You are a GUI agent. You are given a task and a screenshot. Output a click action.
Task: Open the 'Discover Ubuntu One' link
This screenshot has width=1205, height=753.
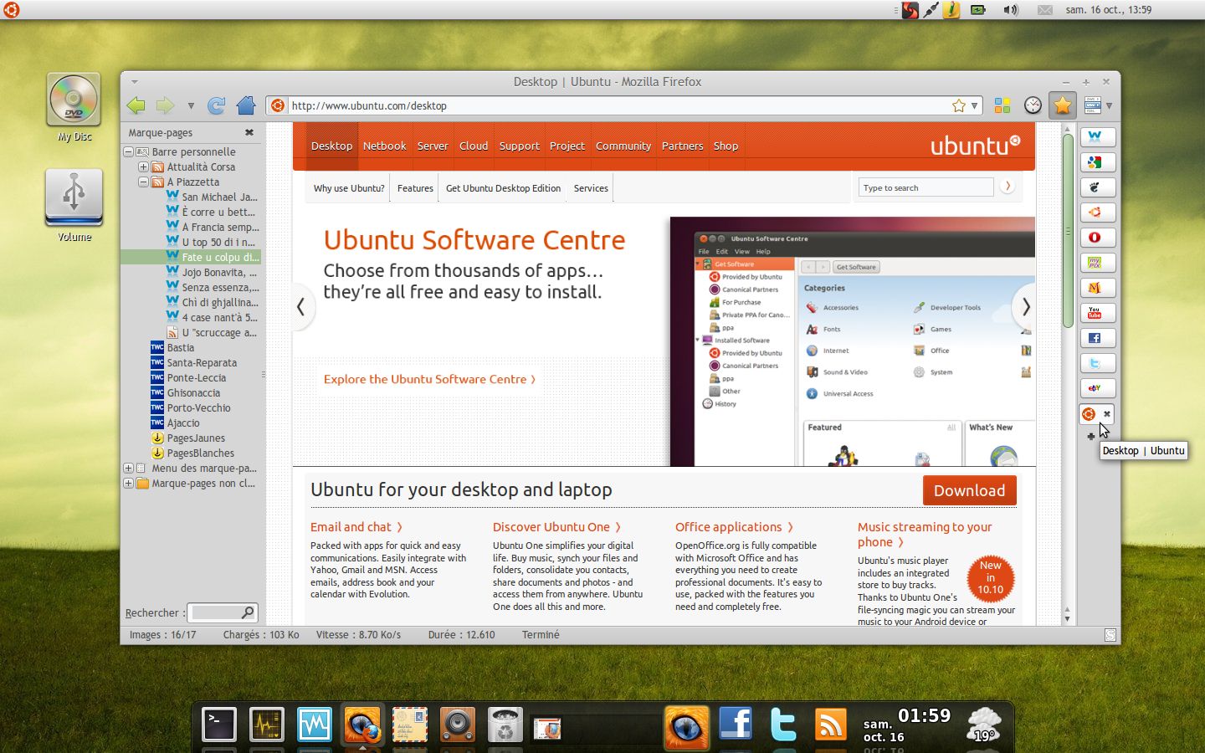click(556, 527)
